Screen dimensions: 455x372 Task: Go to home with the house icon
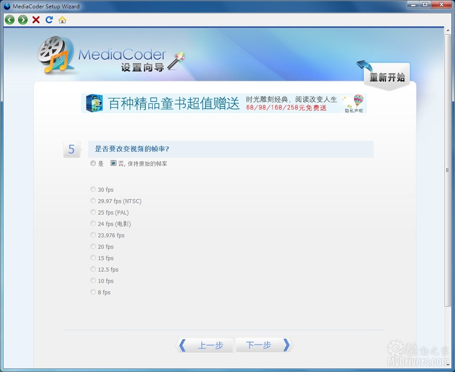pos(62,20)
